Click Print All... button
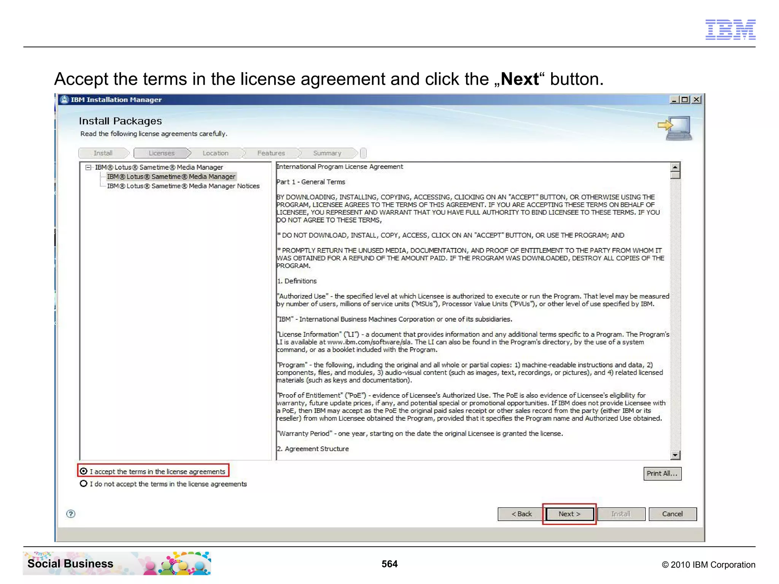Image resolution: width=779 pixels, height=584 pixels. 662,473
